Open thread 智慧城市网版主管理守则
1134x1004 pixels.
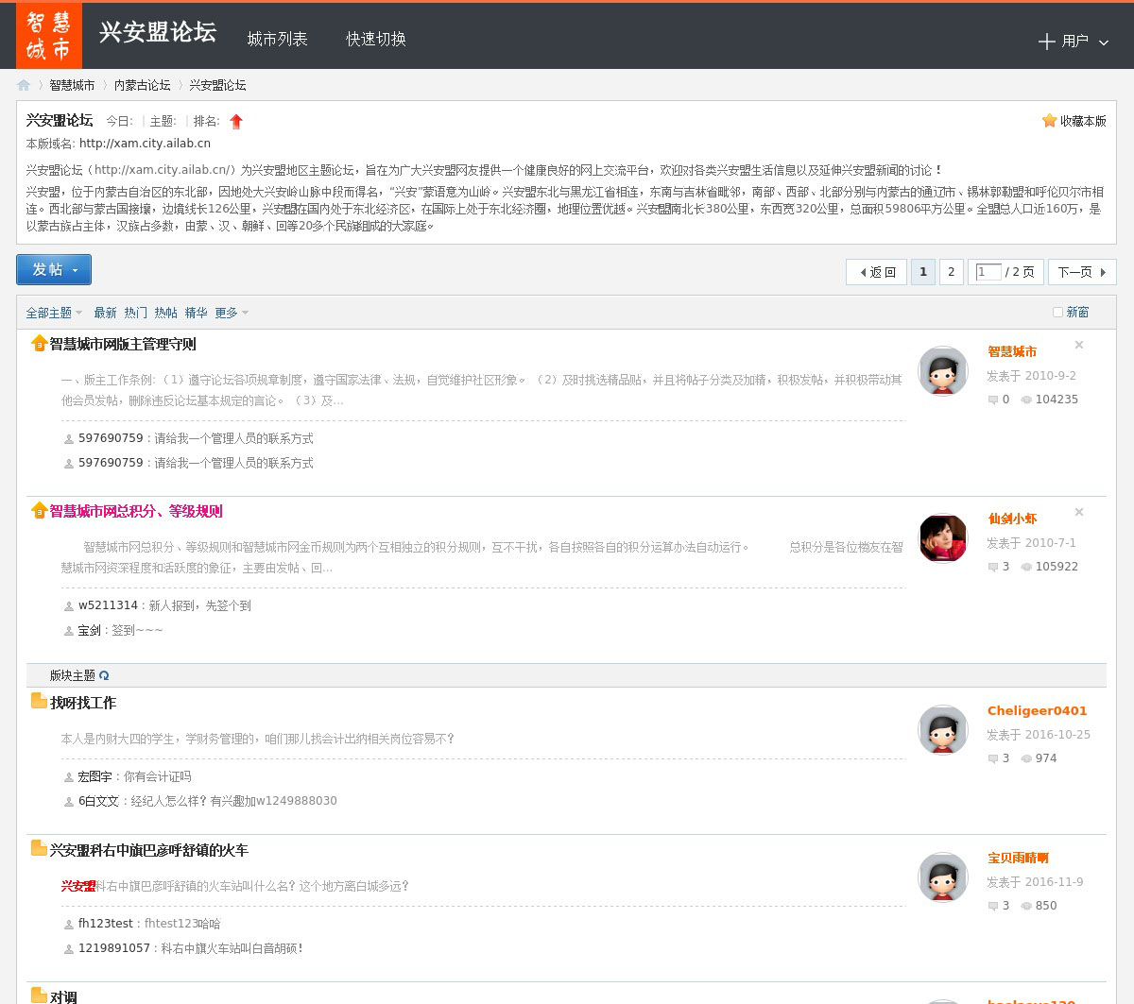123,344
